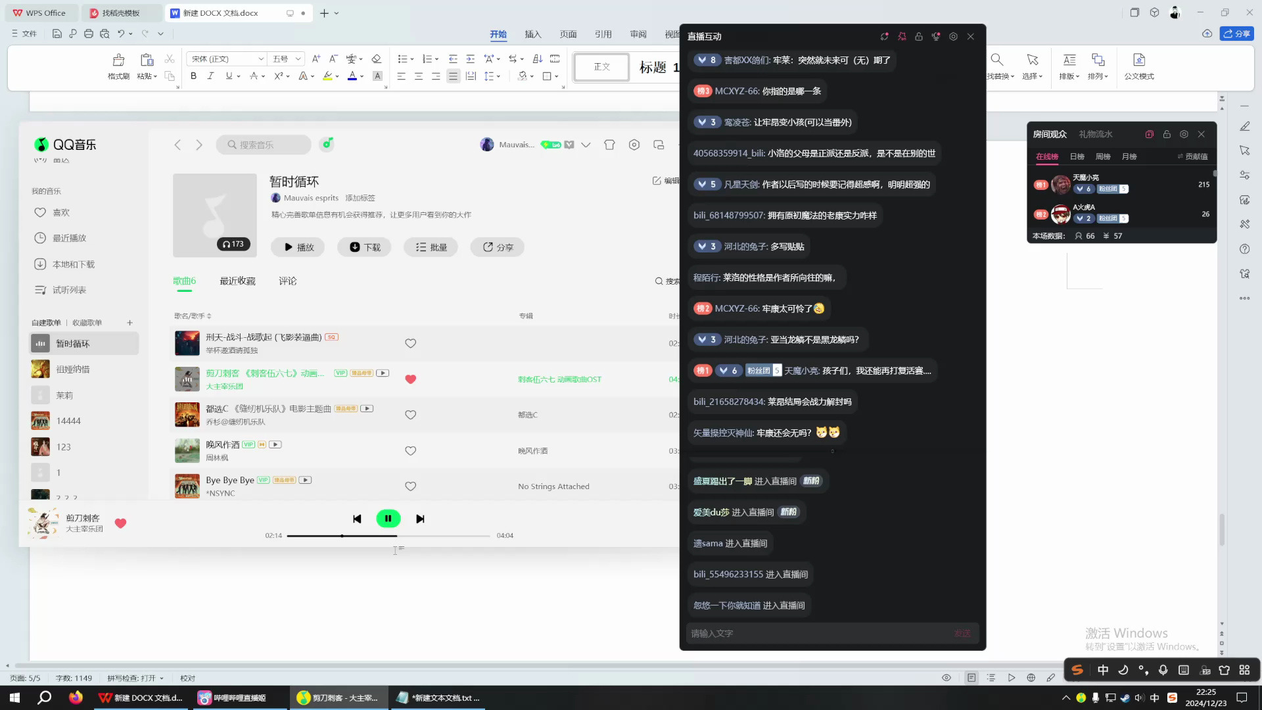Unlike the song 剪刀刺客 in the playlist

pos(410,379)
